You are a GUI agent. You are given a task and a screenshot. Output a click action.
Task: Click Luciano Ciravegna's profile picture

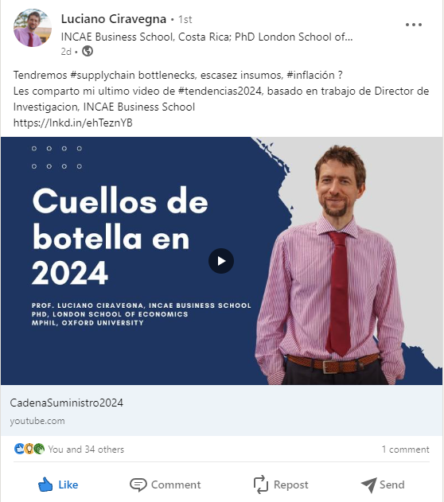[33, 28]
